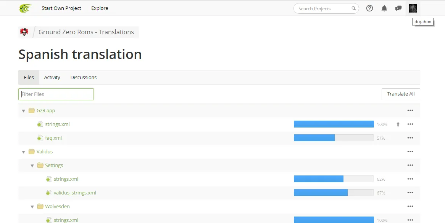Open the Wolvesden folder name
This screenshot has height=223, width=445.
coord(57,207)
